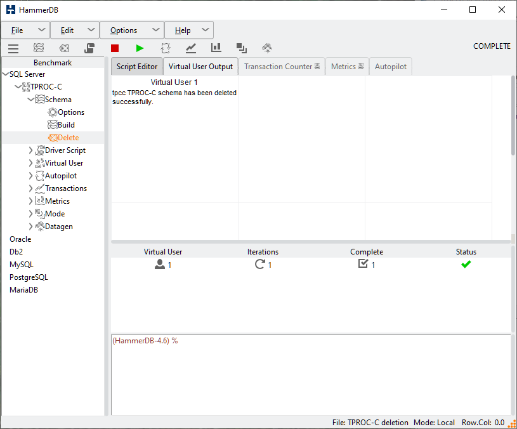Open the Metrics bar-chart toolbar icon
517x429 pixels.
pos(216,48)
